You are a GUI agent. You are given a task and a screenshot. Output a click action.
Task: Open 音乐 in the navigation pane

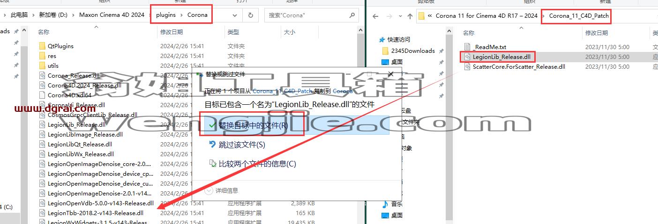[x=392, y=204]
